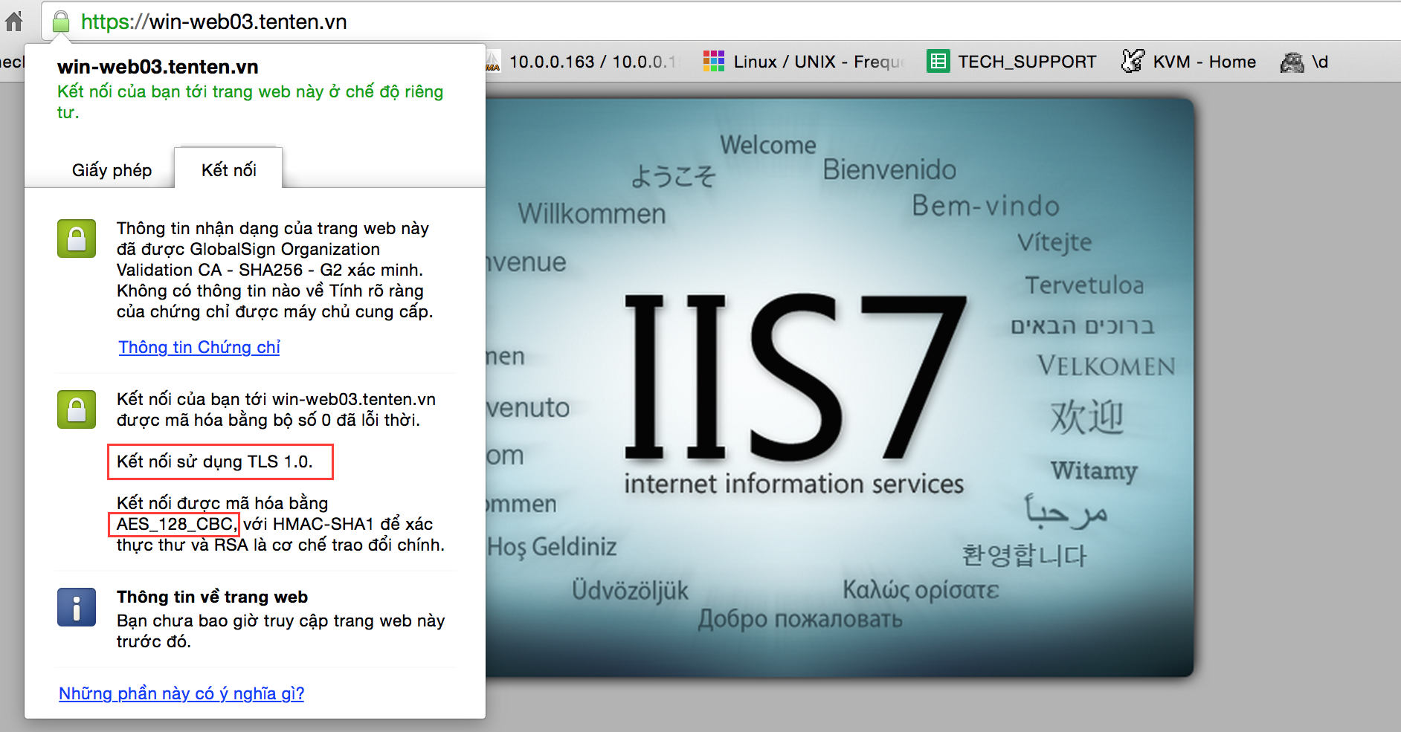The width and height of the screenshot is (1401, 732).
Task: Switch to the Giấy phép tab
Action: [112, 170]
